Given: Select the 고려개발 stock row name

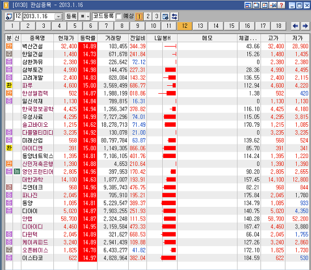Looking at the screenshot, I should (x=32, y=77).
